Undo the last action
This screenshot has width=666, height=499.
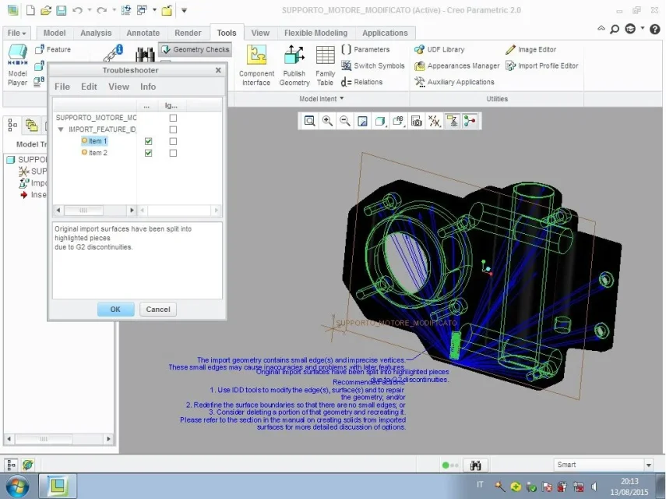pyautogui.click(x=77, y=10)
